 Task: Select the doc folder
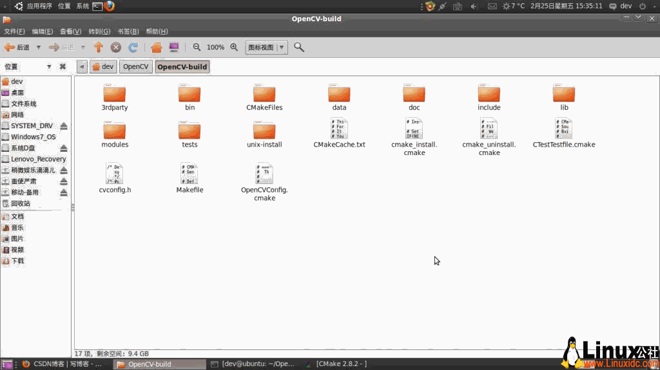click(414, 97)
